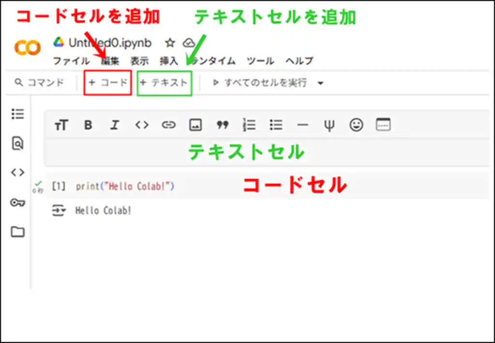The height and width of the screenshot is (343, 495).
Task: Open the 挿入 menu
Action: coord(169,60)
